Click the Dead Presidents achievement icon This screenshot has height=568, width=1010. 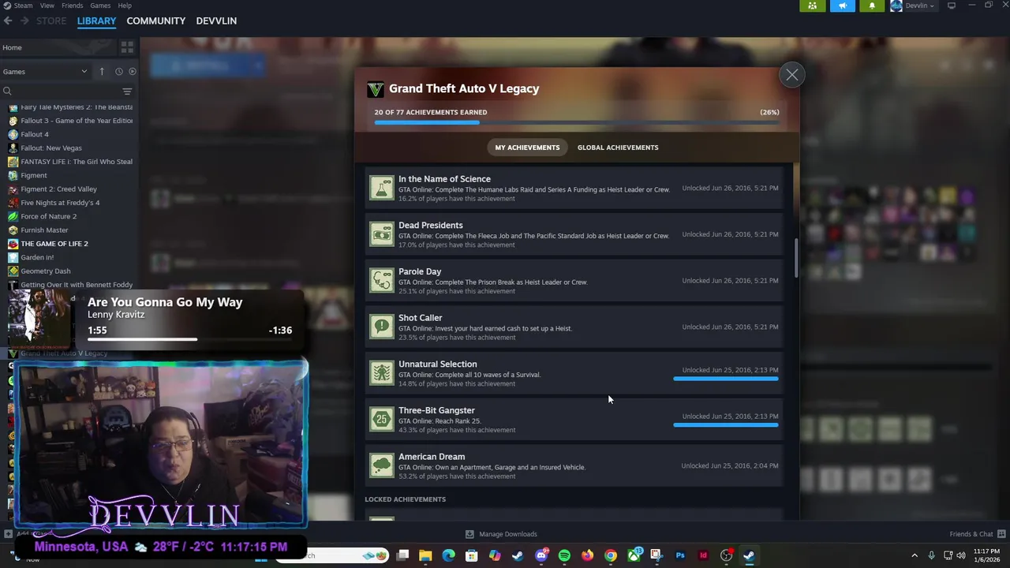point(382,234)
